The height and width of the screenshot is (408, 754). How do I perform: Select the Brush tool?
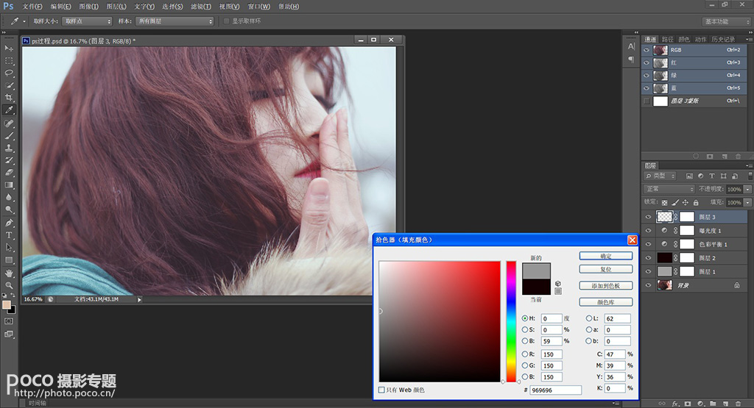point(9,136)
